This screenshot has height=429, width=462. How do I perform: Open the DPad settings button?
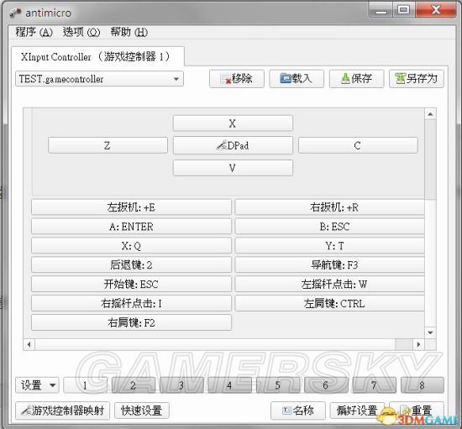tap(233, 145)
